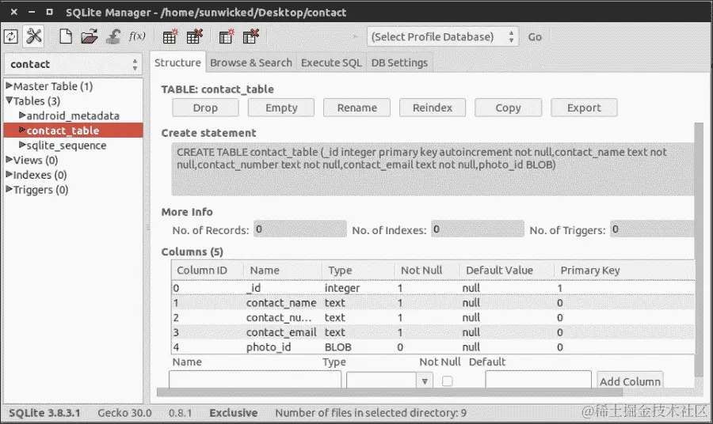The width and height of the screenshot is (713, 424).
Task: Click the grayed reconnect database icon
Action: point(113,36)
